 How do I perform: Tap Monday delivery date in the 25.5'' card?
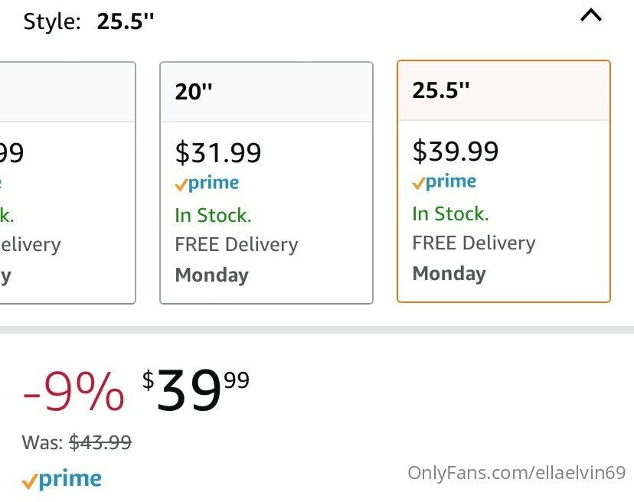tap(449, 274)
